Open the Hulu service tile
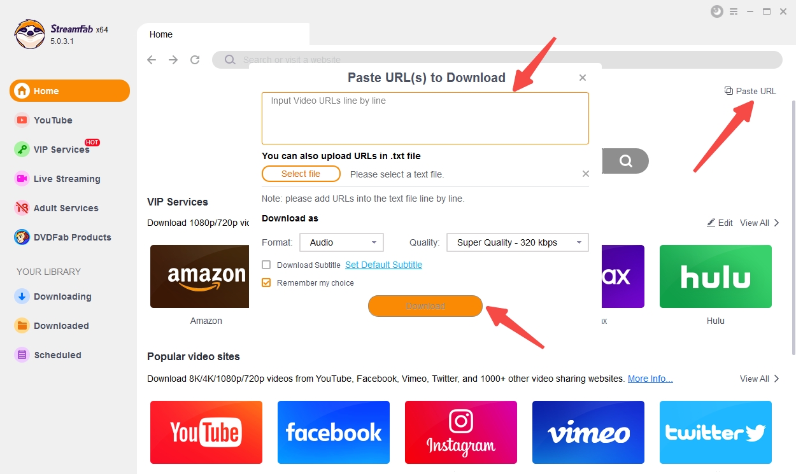Image resolution: width=796 pixels, height=474 pixels. pyautogui.click(x=716, y=277)
